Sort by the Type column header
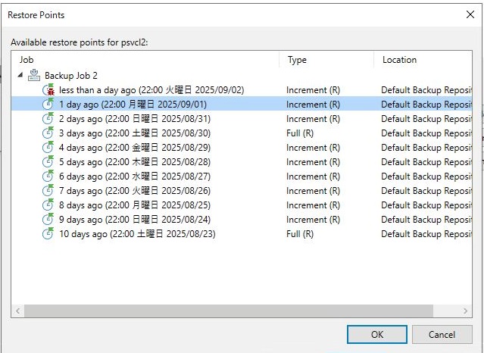The width and height of the screenshot is (484, 353). pyautogui.click(x=326, y=60)
